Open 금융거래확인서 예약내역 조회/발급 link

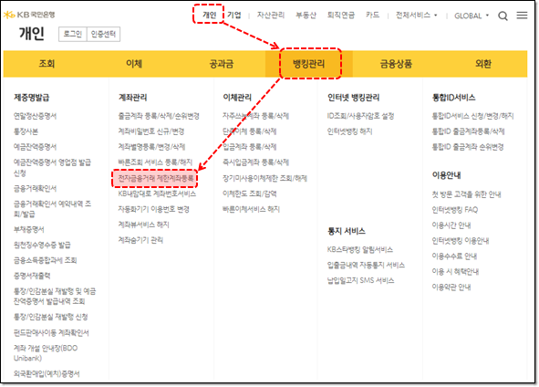coord(52,209)
